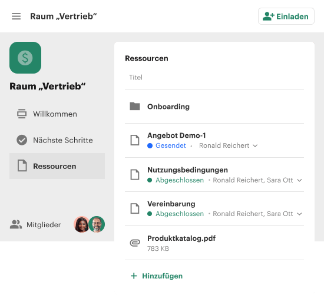Click the green status dot for Nutzungsbedingungen
324x302 pixels.
150,180
